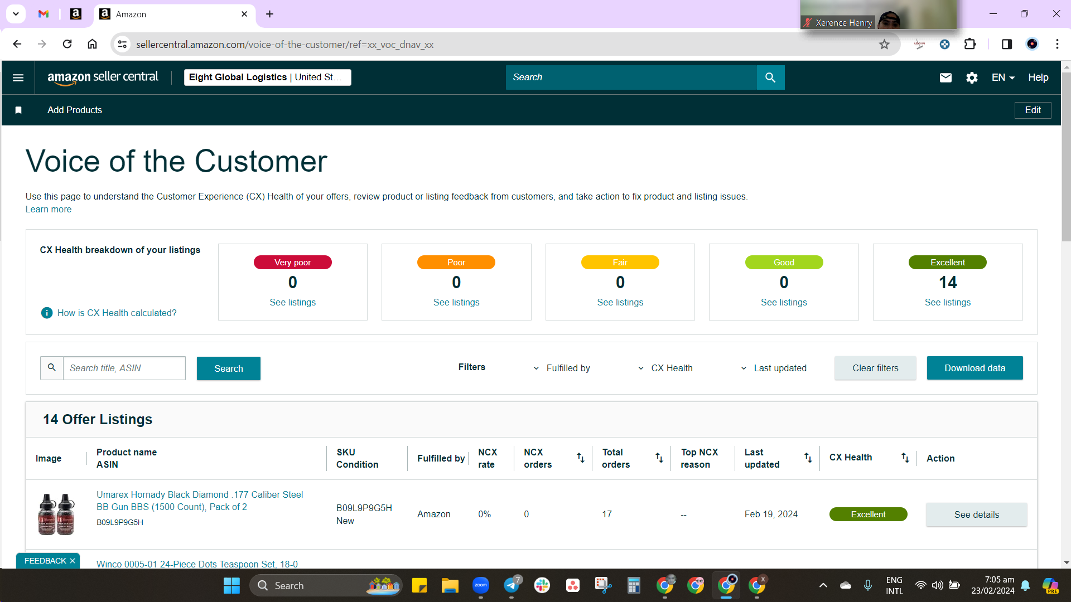The width and height of the screenshot is (1071, 602).
Task: Click the Umarex BB product thumbnail
Action: pos(56,514)
